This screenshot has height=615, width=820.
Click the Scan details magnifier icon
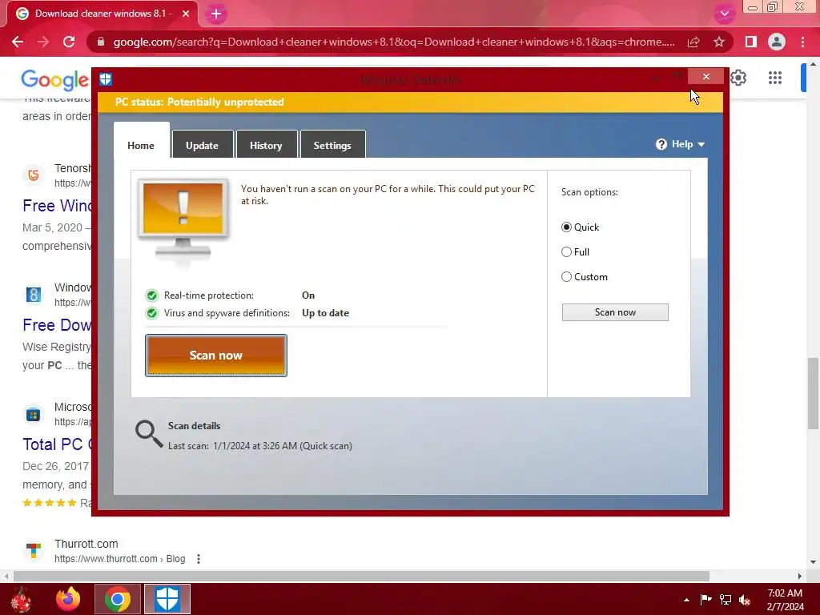[x=149, y=434]
